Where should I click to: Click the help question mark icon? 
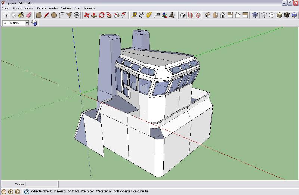pyautogui.click(x=27, y=192)
